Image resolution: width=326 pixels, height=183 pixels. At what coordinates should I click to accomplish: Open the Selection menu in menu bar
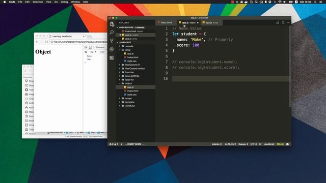[38, 2]
